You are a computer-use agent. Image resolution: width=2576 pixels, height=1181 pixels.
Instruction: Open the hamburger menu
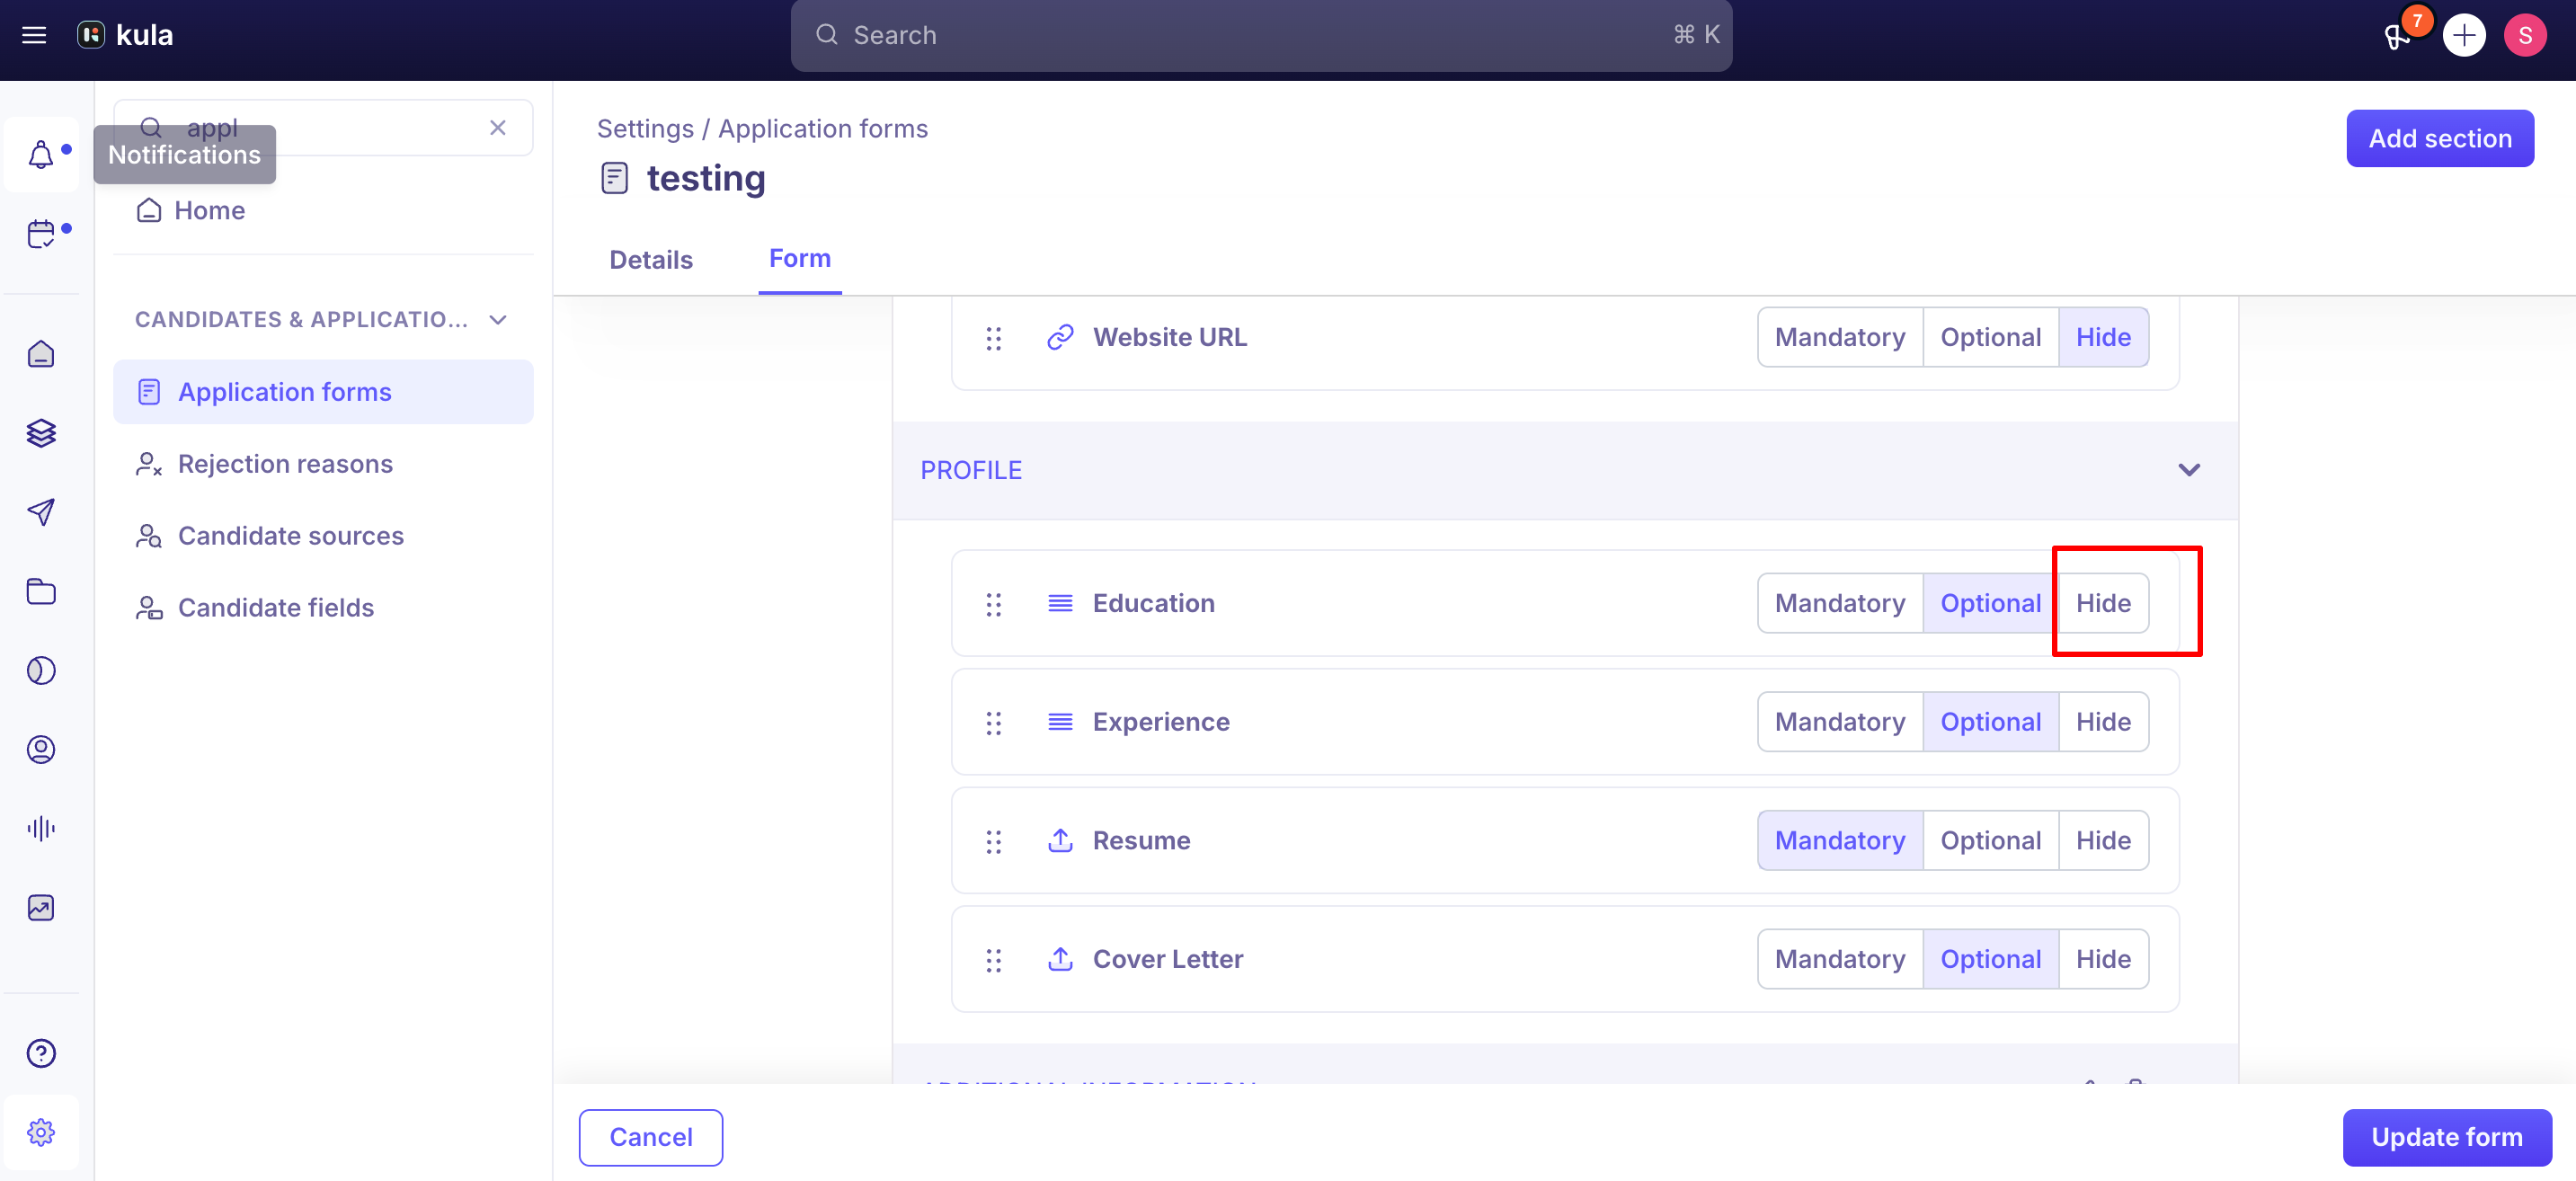click(34, 35)
